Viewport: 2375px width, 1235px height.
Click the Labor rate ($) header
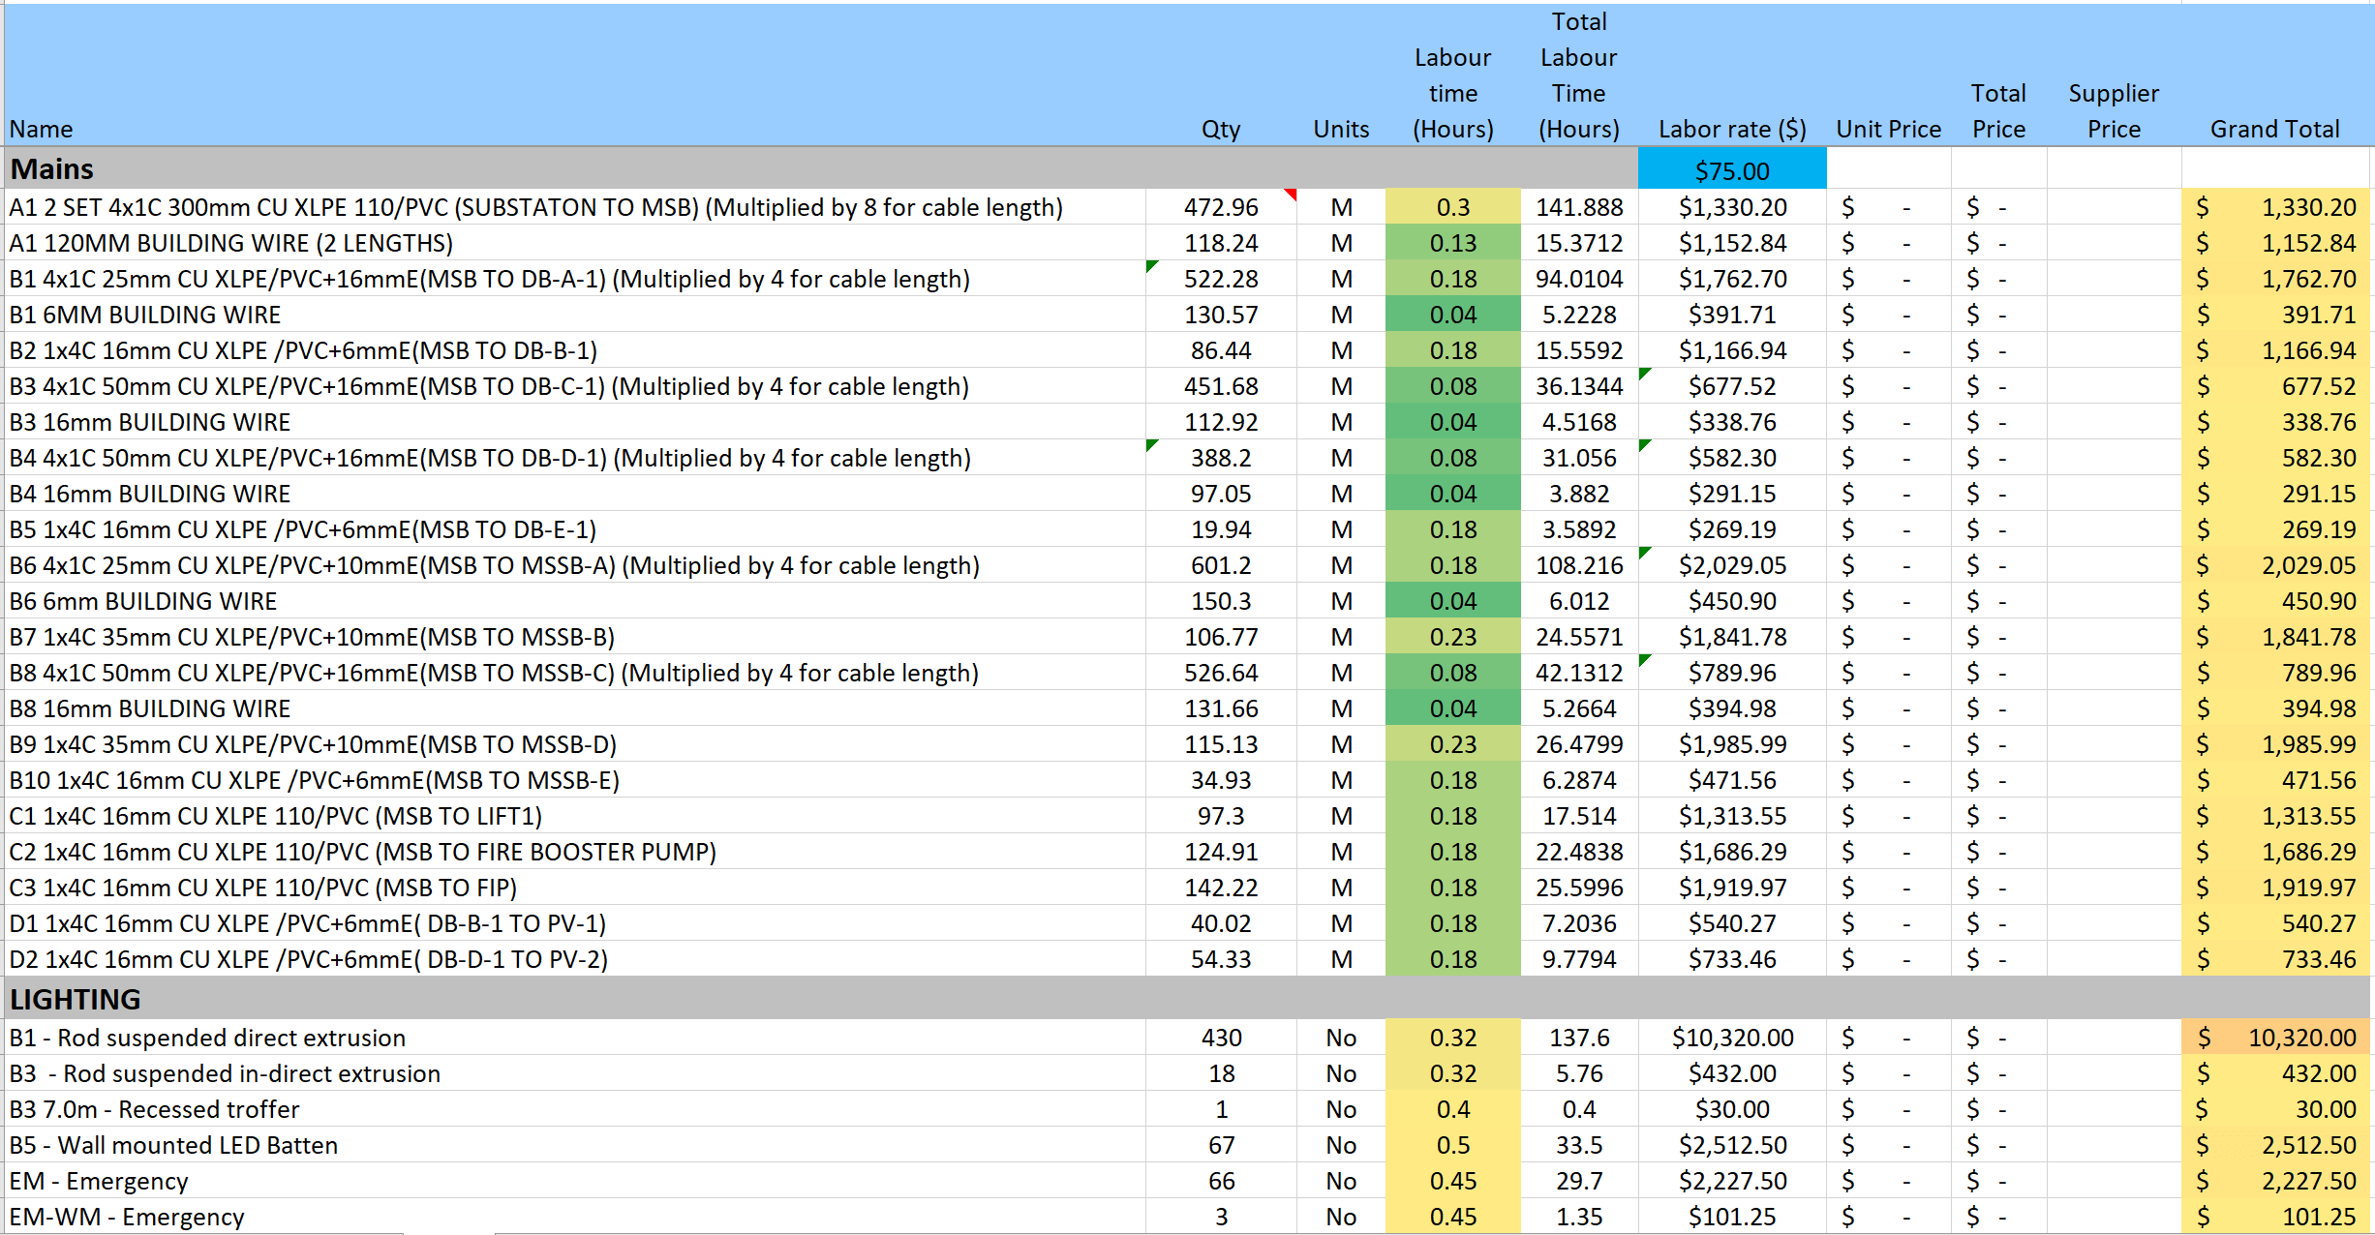[x=1731, y=129]
